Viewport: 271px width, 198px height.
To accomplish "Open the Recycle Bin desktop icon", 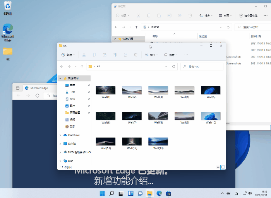I will pos(8,8).
